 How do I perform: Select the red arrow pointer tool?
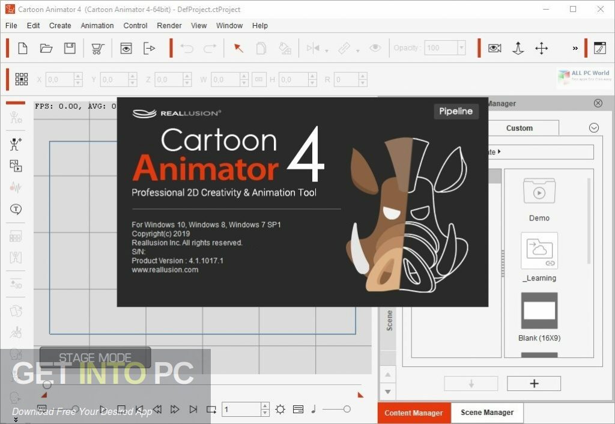[238, 48]
